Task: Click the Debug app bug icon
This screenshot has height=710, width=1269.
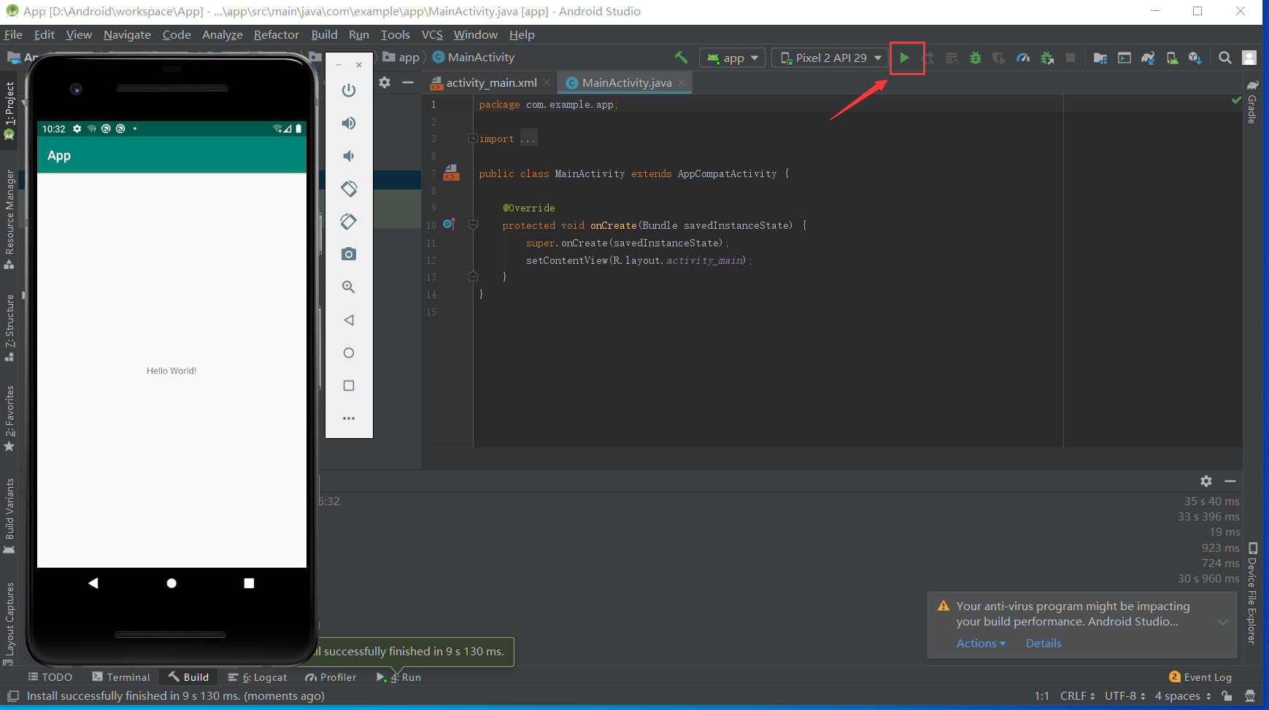Action: tap(976, 58)
